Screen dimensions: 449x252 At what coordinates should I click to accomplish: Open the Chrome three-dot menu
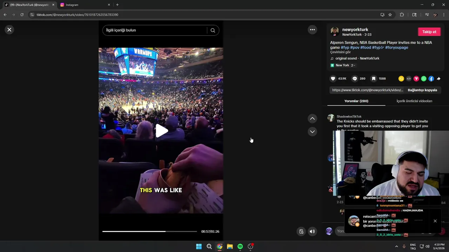444,15
